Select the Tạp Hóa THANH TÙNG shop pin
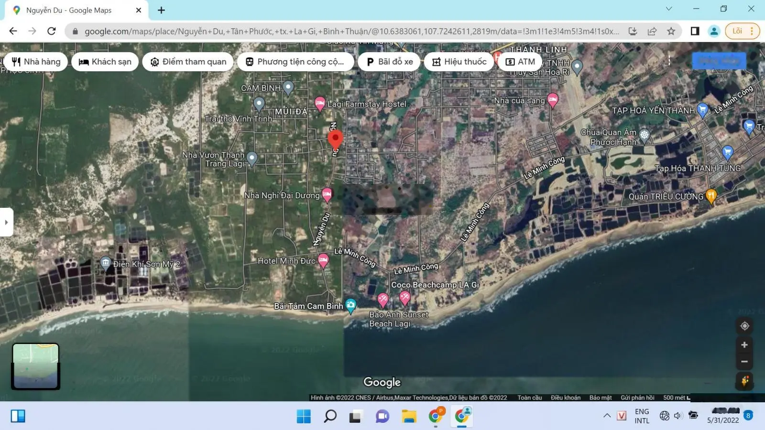Image resolution: width=765 pixels, height=430 pixels. tap(727, 152)
